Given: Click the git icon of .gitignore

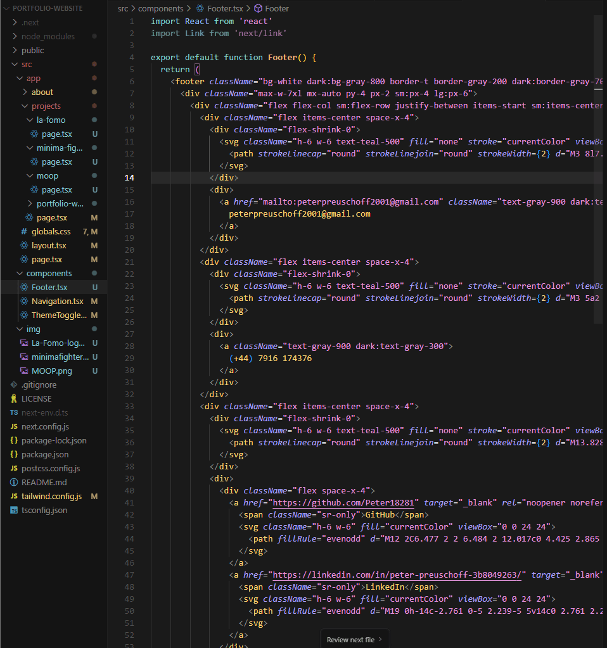Looking at the screenshot, I should pos(14,384).
